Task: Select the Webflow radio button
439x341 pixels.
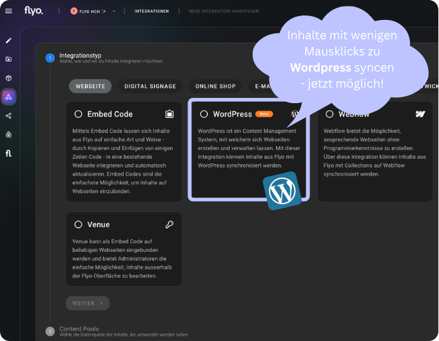Action: click(x=329, y=114)
